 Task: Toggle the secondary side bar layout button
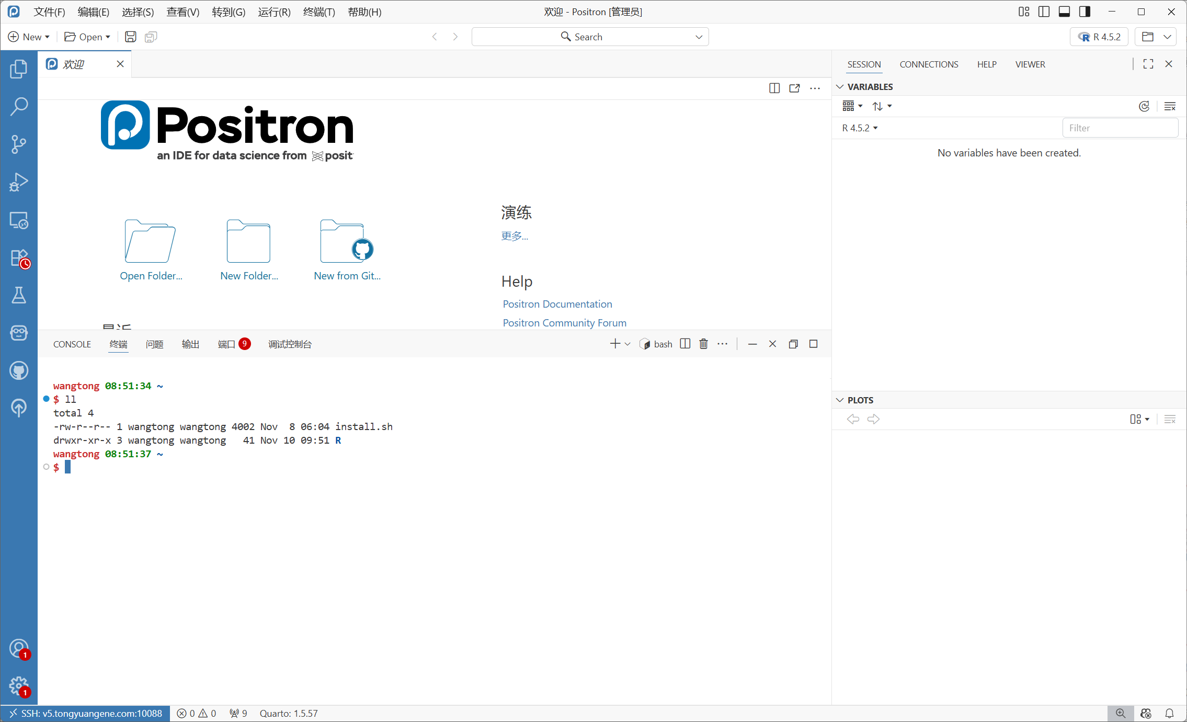click(1085, 12)
